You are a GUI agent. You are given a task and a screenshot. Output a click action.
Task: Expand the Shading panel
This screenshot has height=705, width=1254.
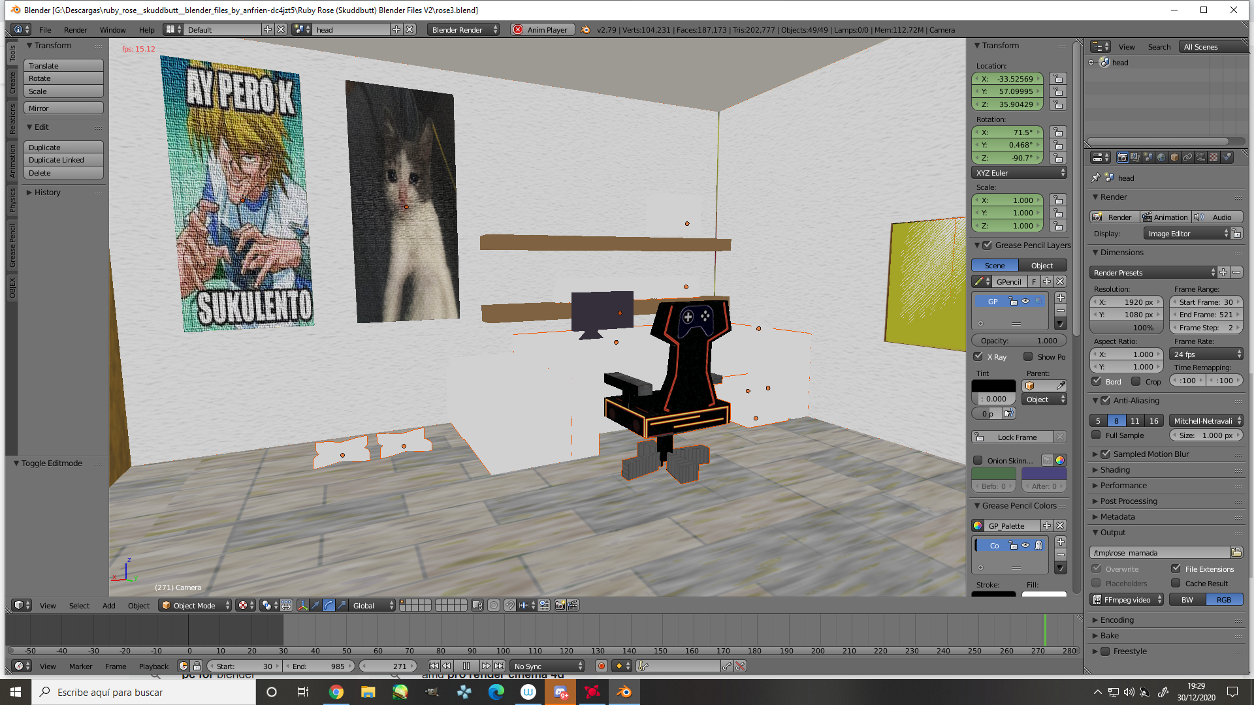tap(1115, 469)
